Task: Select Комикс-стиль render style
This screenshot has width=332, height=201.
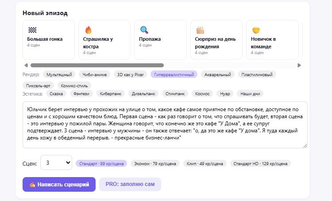Action: click(x=74, y=85)
